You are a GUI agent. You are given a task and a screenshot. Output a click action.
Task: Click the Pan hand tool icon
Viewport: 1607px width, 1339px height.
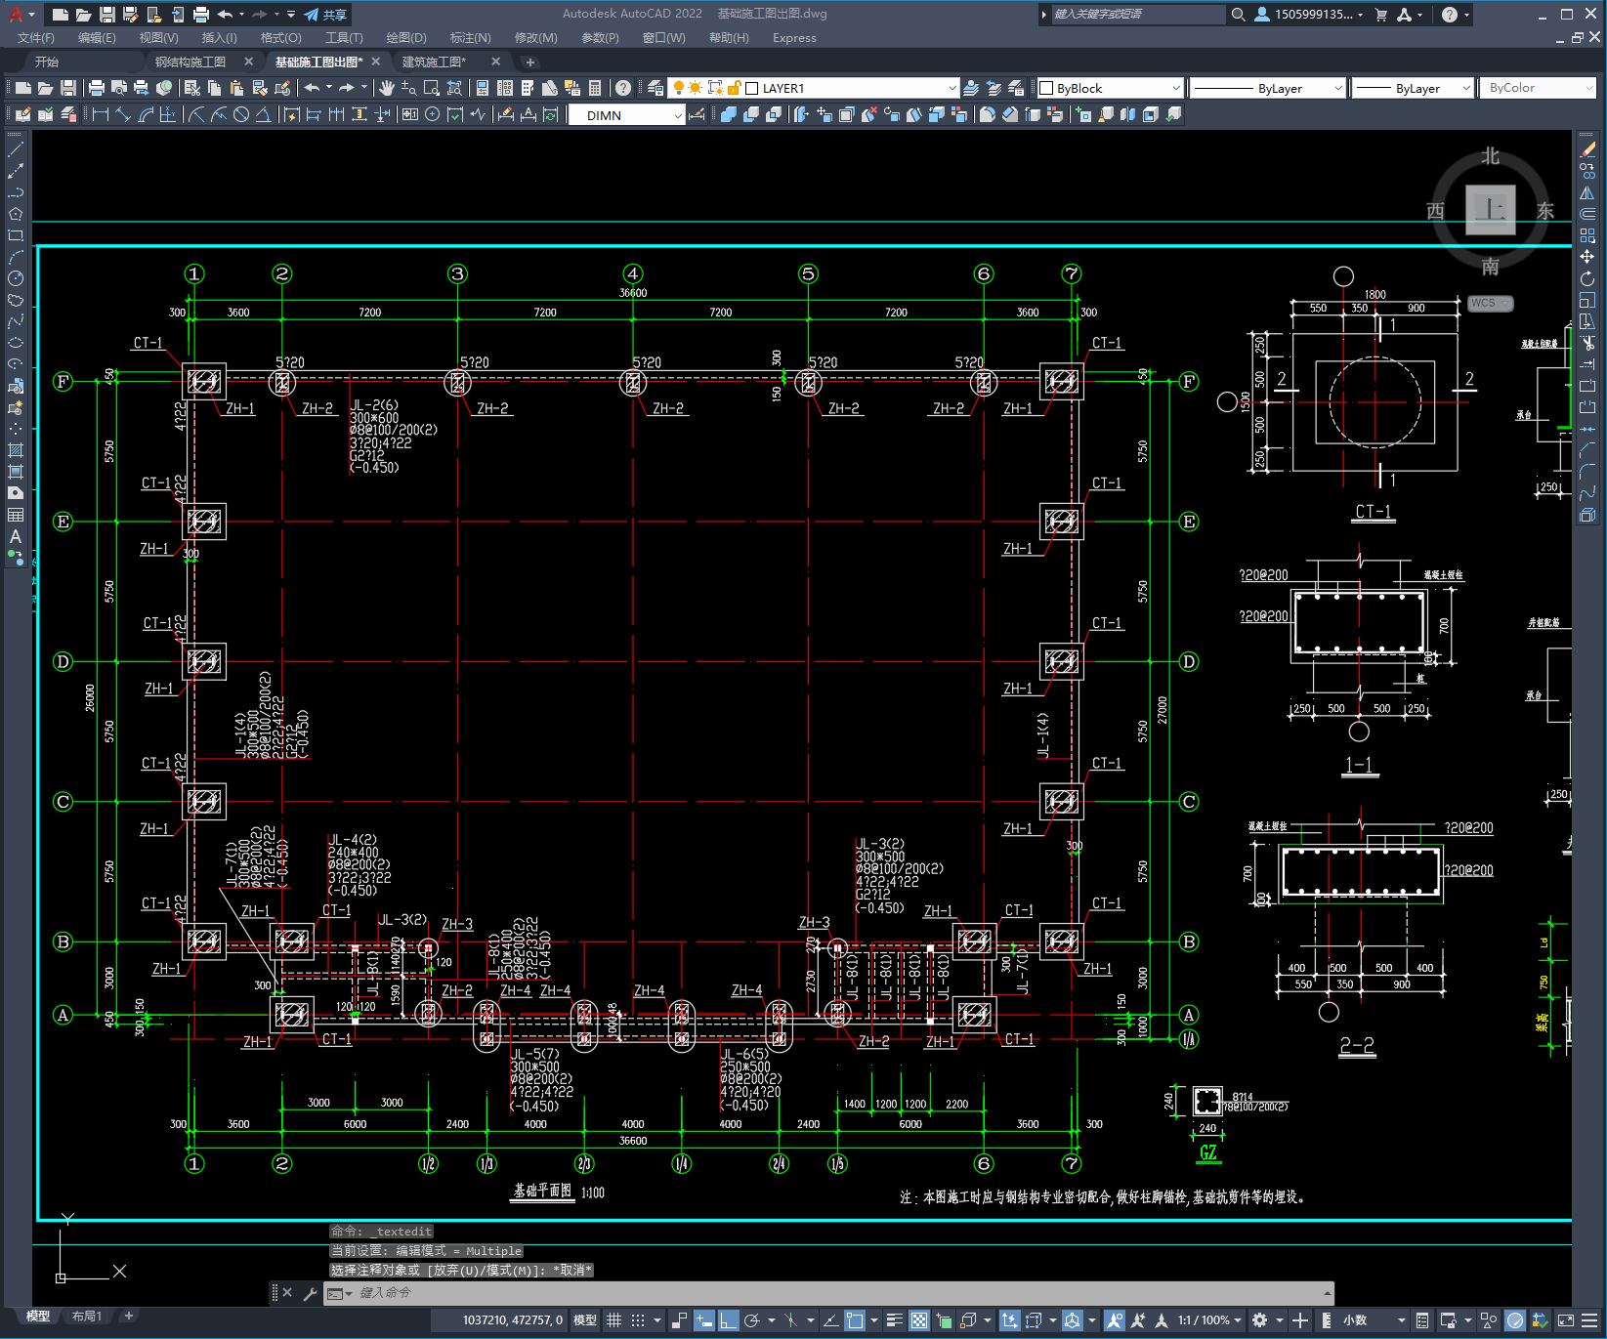pos(387,88)
